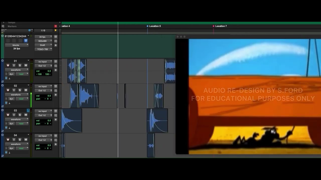Click video track plus add icon

pyautogui.click(x=56, y=45)
